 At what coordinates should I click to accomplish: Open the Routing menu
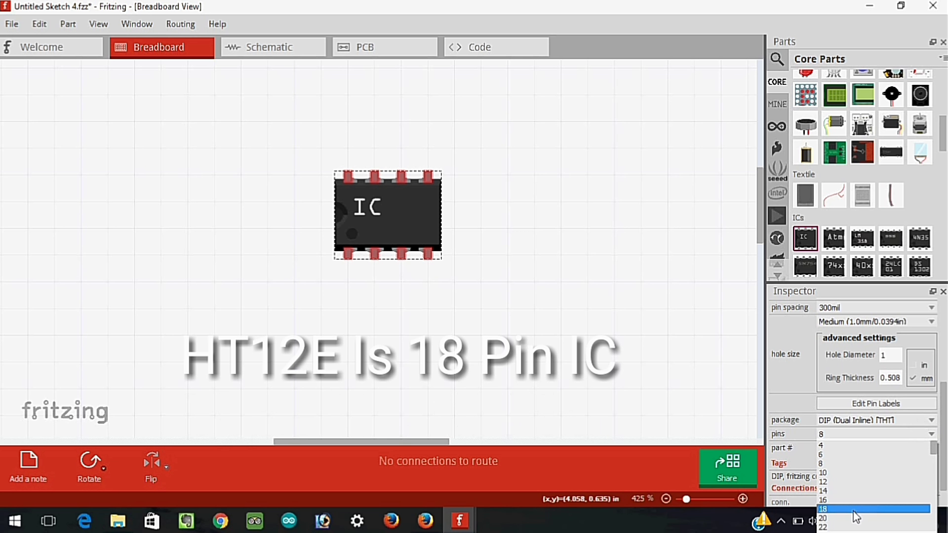180,24
